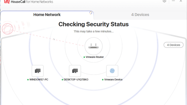
Task: Select the Vmware Router icon
Action: click(x=93, y=46)
